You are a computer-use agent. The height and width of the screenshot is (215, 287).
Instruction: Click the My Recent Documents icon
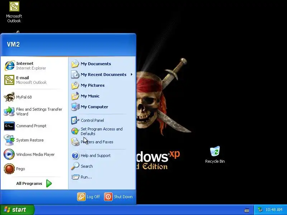[x=75, y=75]
